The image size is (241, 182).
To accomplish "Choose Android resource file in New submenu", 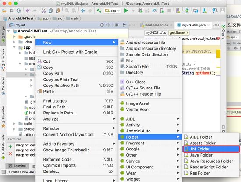I will click(150, 43).
